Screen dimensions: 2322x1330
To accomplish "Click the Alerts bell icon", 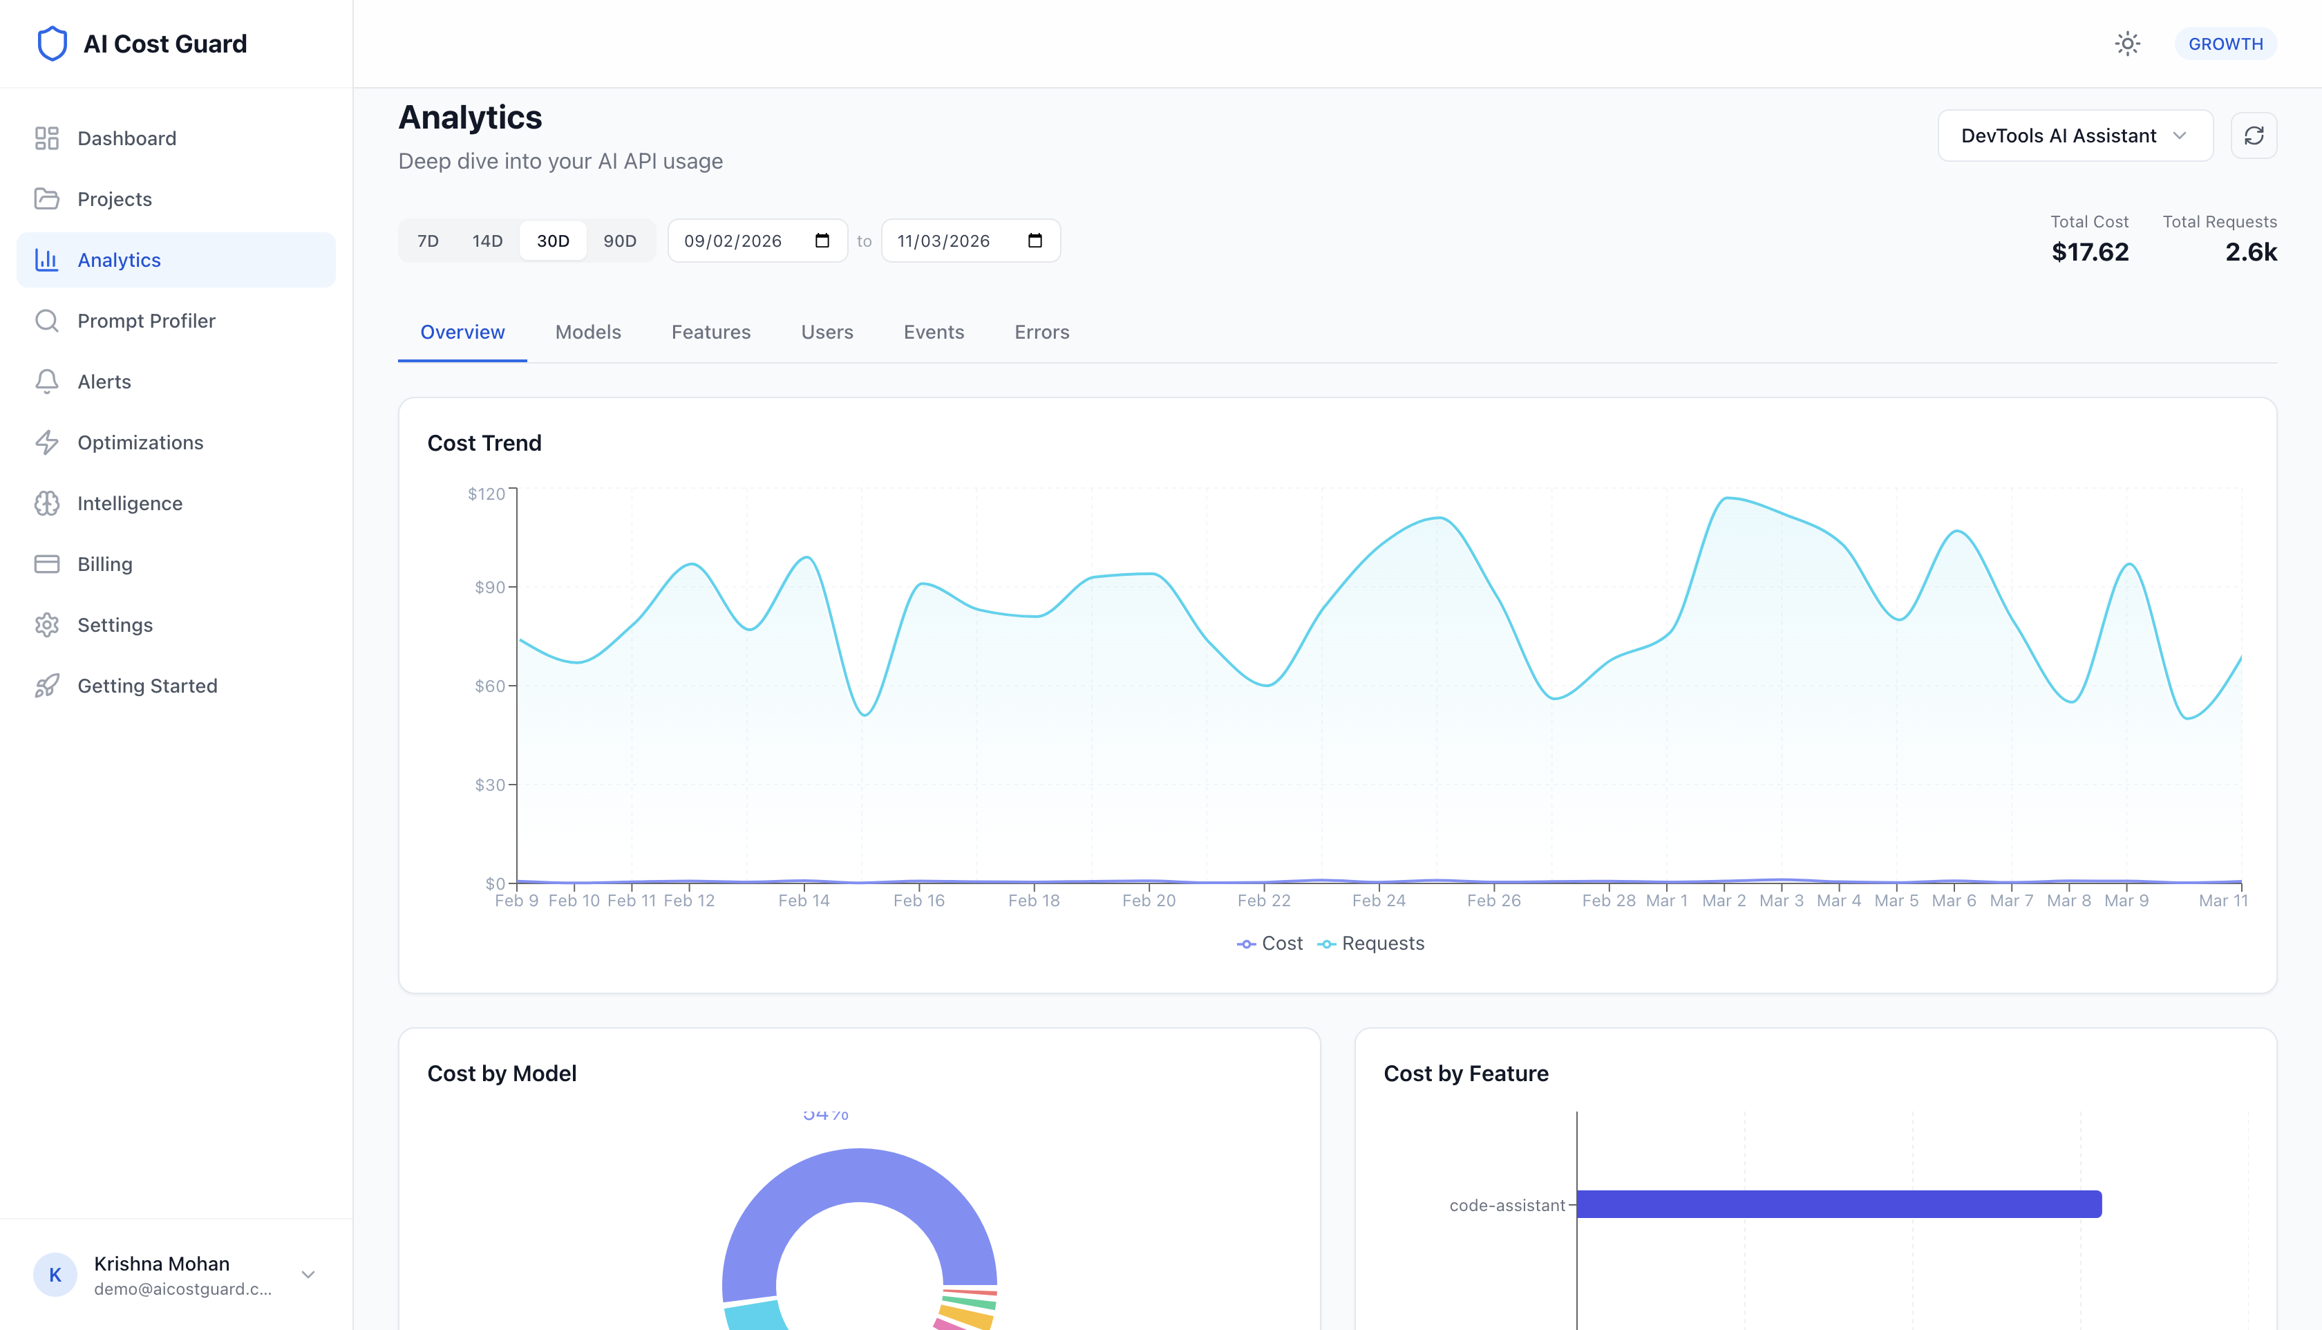I will 46,382.
